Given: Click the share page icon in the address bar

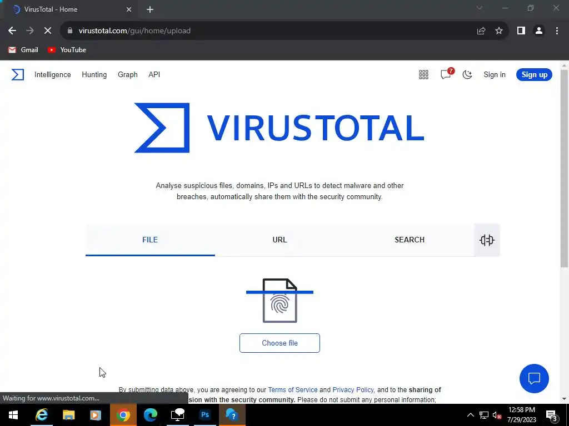Looking at the screenshot, I should [481, 31].
